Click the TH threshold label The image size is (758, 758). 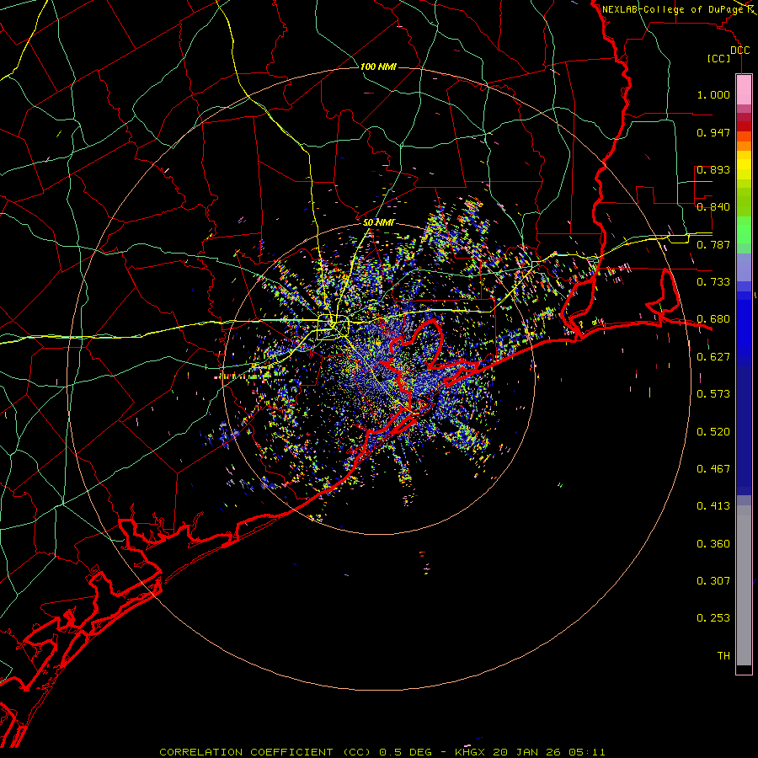tap(723, 656)
